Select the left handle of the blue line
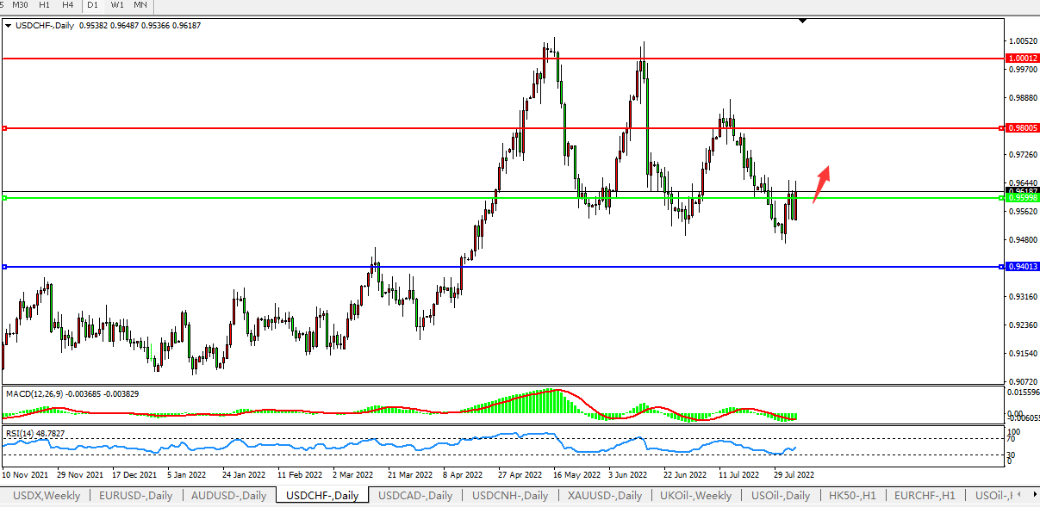1040x507 pixels. point(4,267)
